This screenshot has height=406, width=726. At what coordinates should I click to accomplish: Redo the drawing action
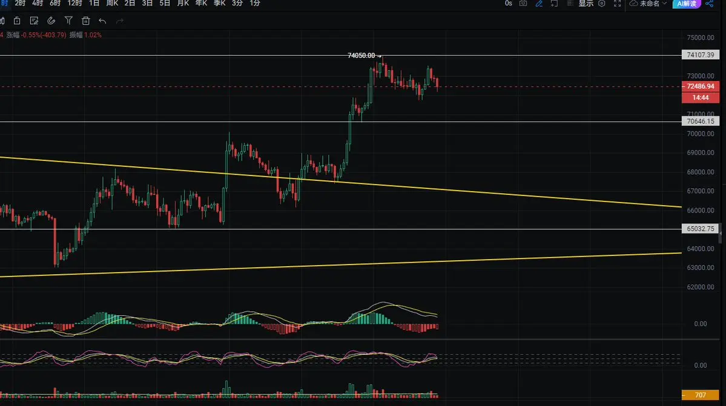point(120,21)
